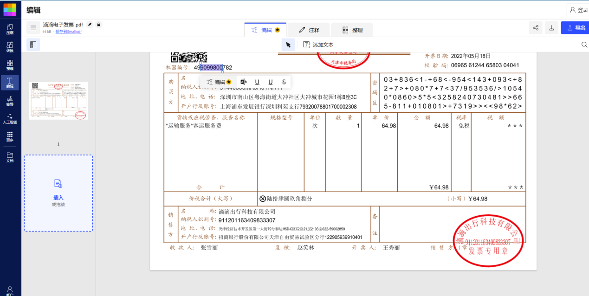Click the Smallpdf colorful logo

10,9
